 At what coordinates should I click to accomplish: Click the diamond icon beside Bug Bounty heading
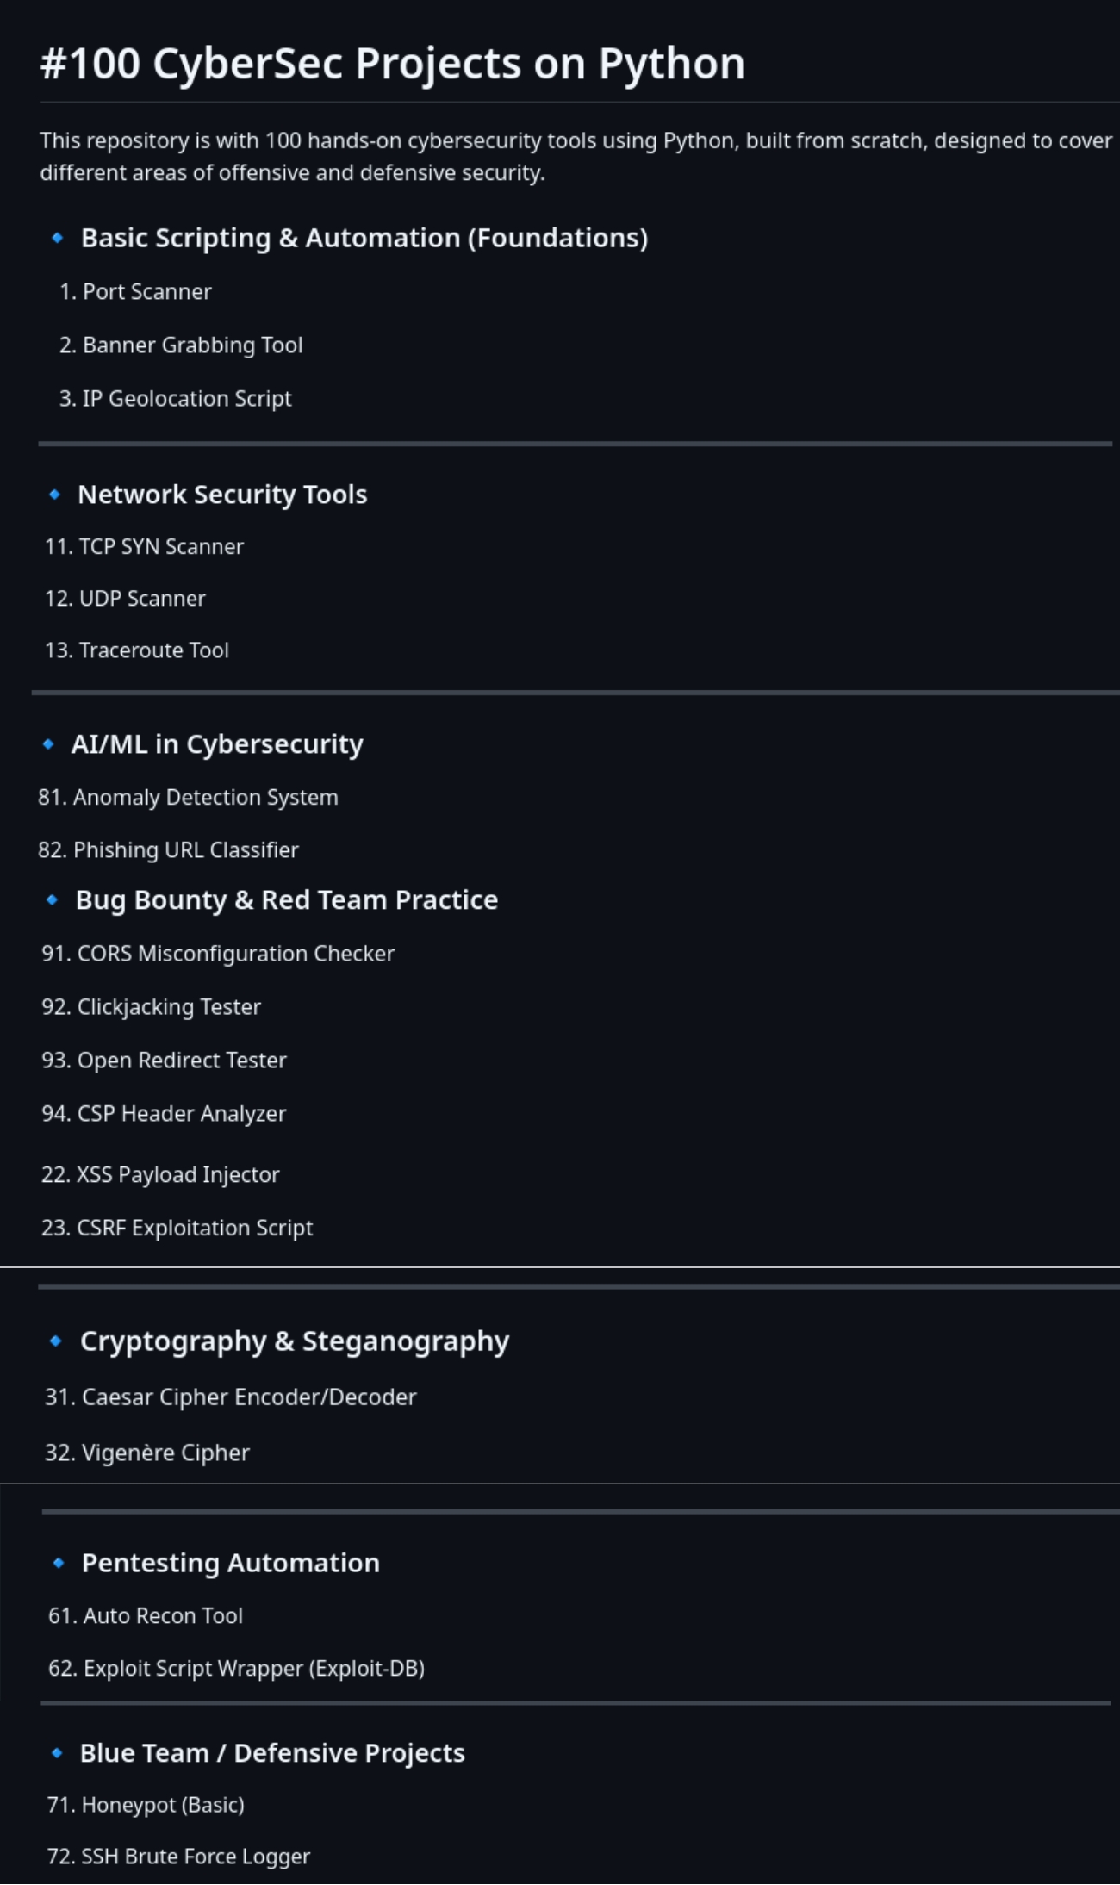[52, 900]
